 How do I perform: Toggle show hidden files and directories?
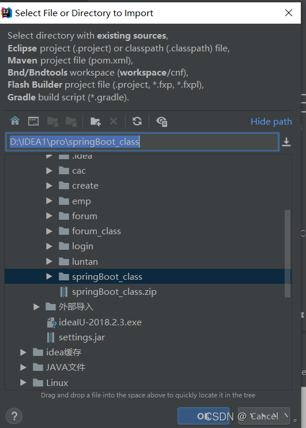162,122
